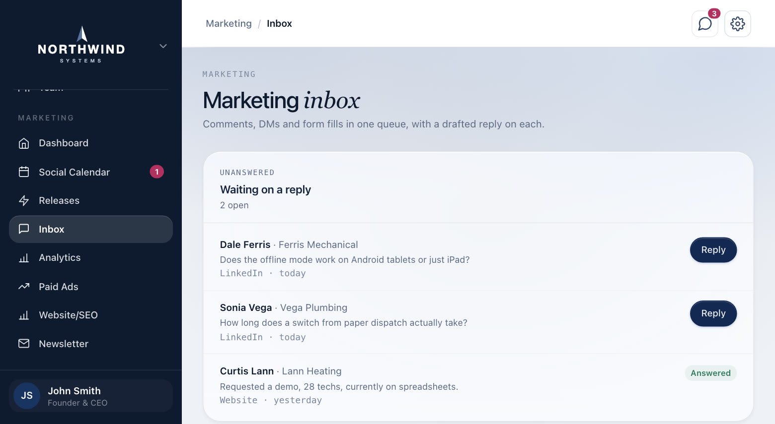Open the Website/SEO page
Image resolution: width=775 pixels, height=424 pixels.
[91, 315]
